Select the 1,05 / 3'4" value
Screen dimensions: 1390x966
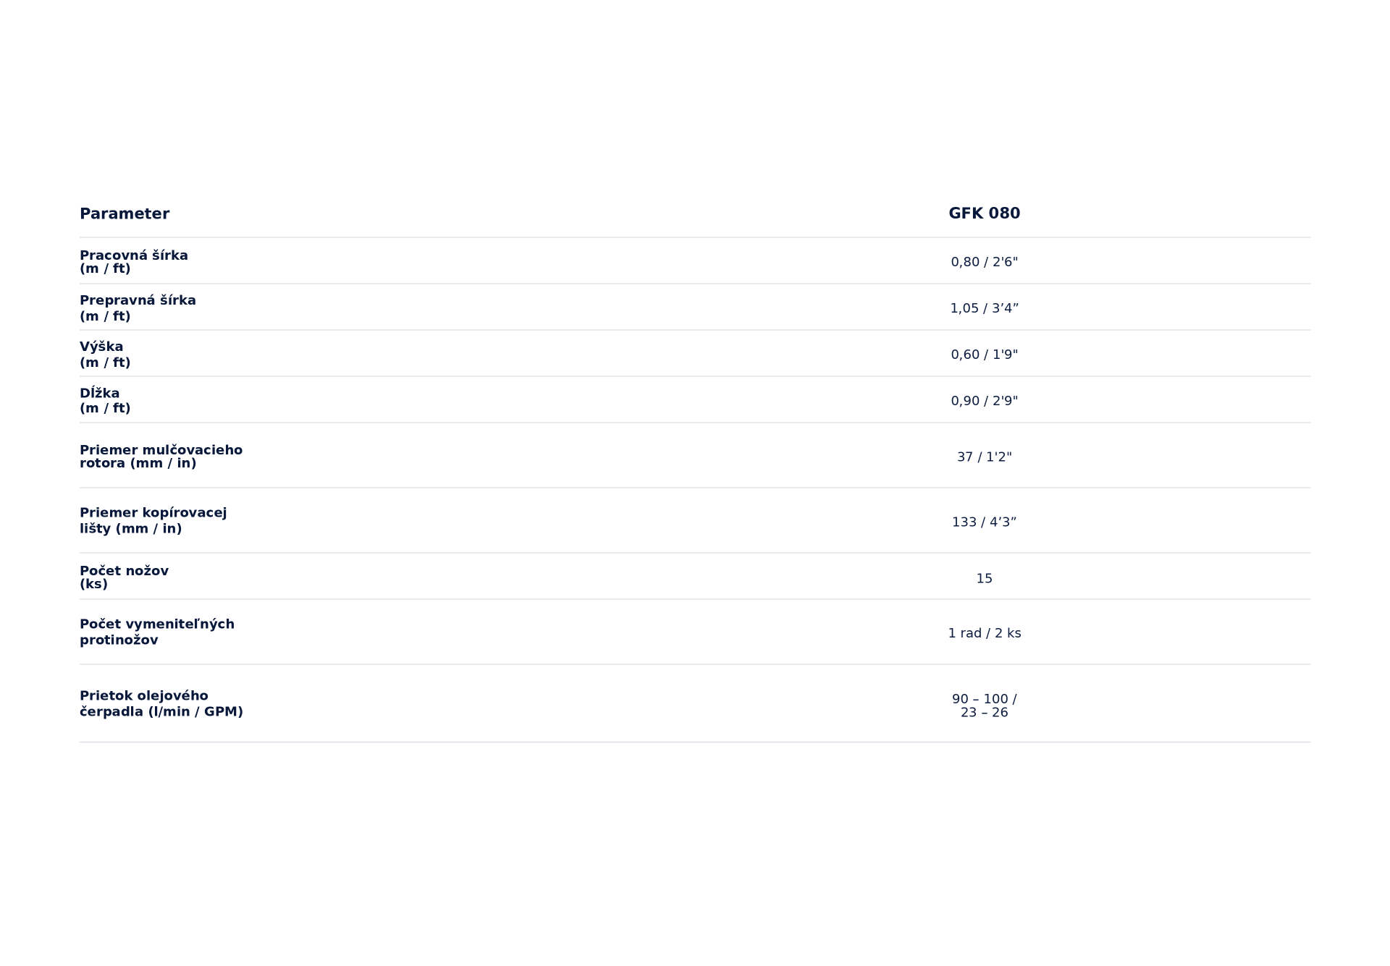tap(985, 308)
